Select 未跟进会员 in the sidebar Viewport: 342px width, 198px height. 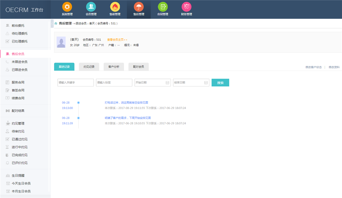click(20, 62)
